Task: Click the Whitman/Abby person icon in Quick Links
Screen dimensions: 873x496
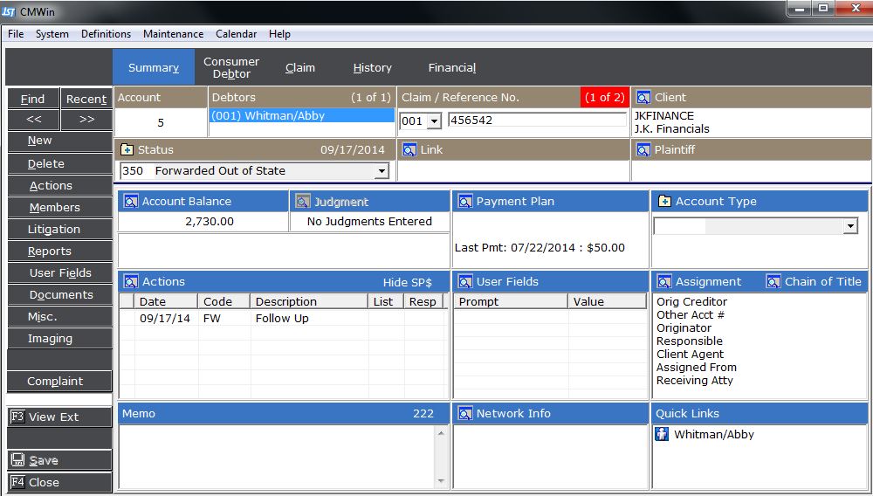Action: click(663, 434)
